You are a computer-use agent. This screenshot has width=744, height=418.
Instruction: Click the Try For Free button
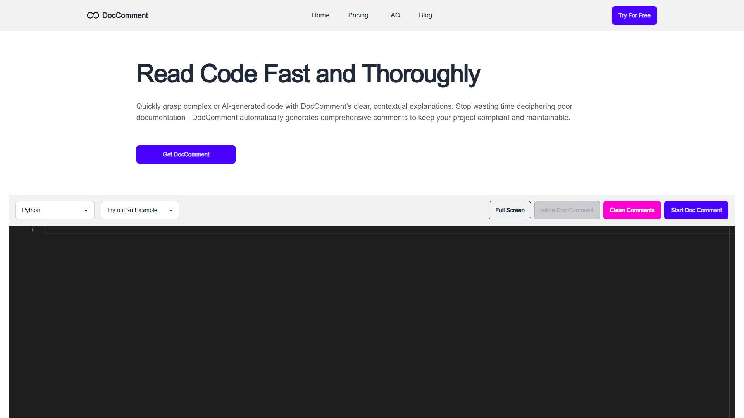pos(634,15)
